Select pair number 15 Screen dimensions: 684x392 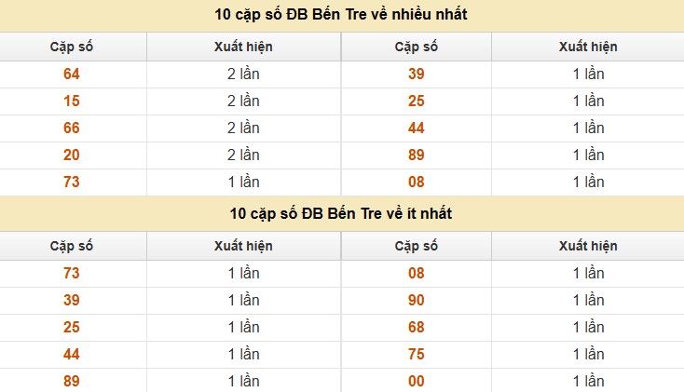click(x=72, y=101)
